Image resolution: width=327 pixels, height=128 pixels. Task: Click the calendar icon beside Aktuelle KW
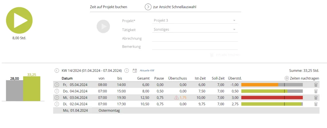[x=135, y=71]
